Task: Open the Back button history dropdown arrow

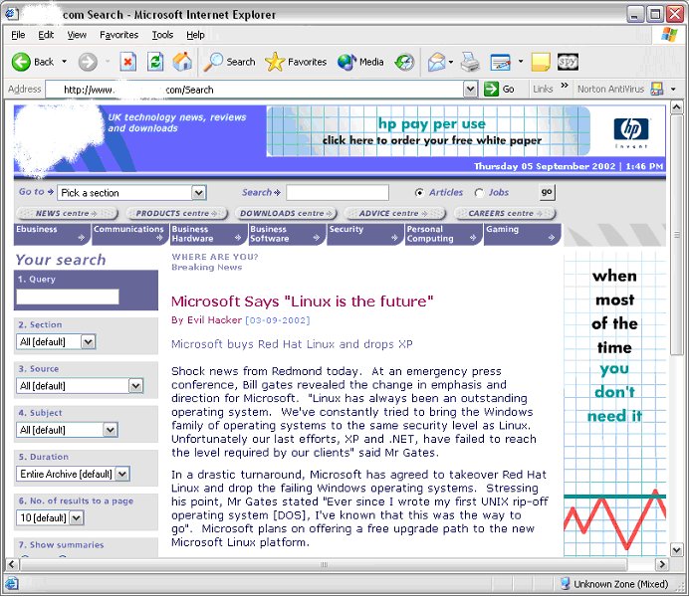Action: [x=64, y=62]
